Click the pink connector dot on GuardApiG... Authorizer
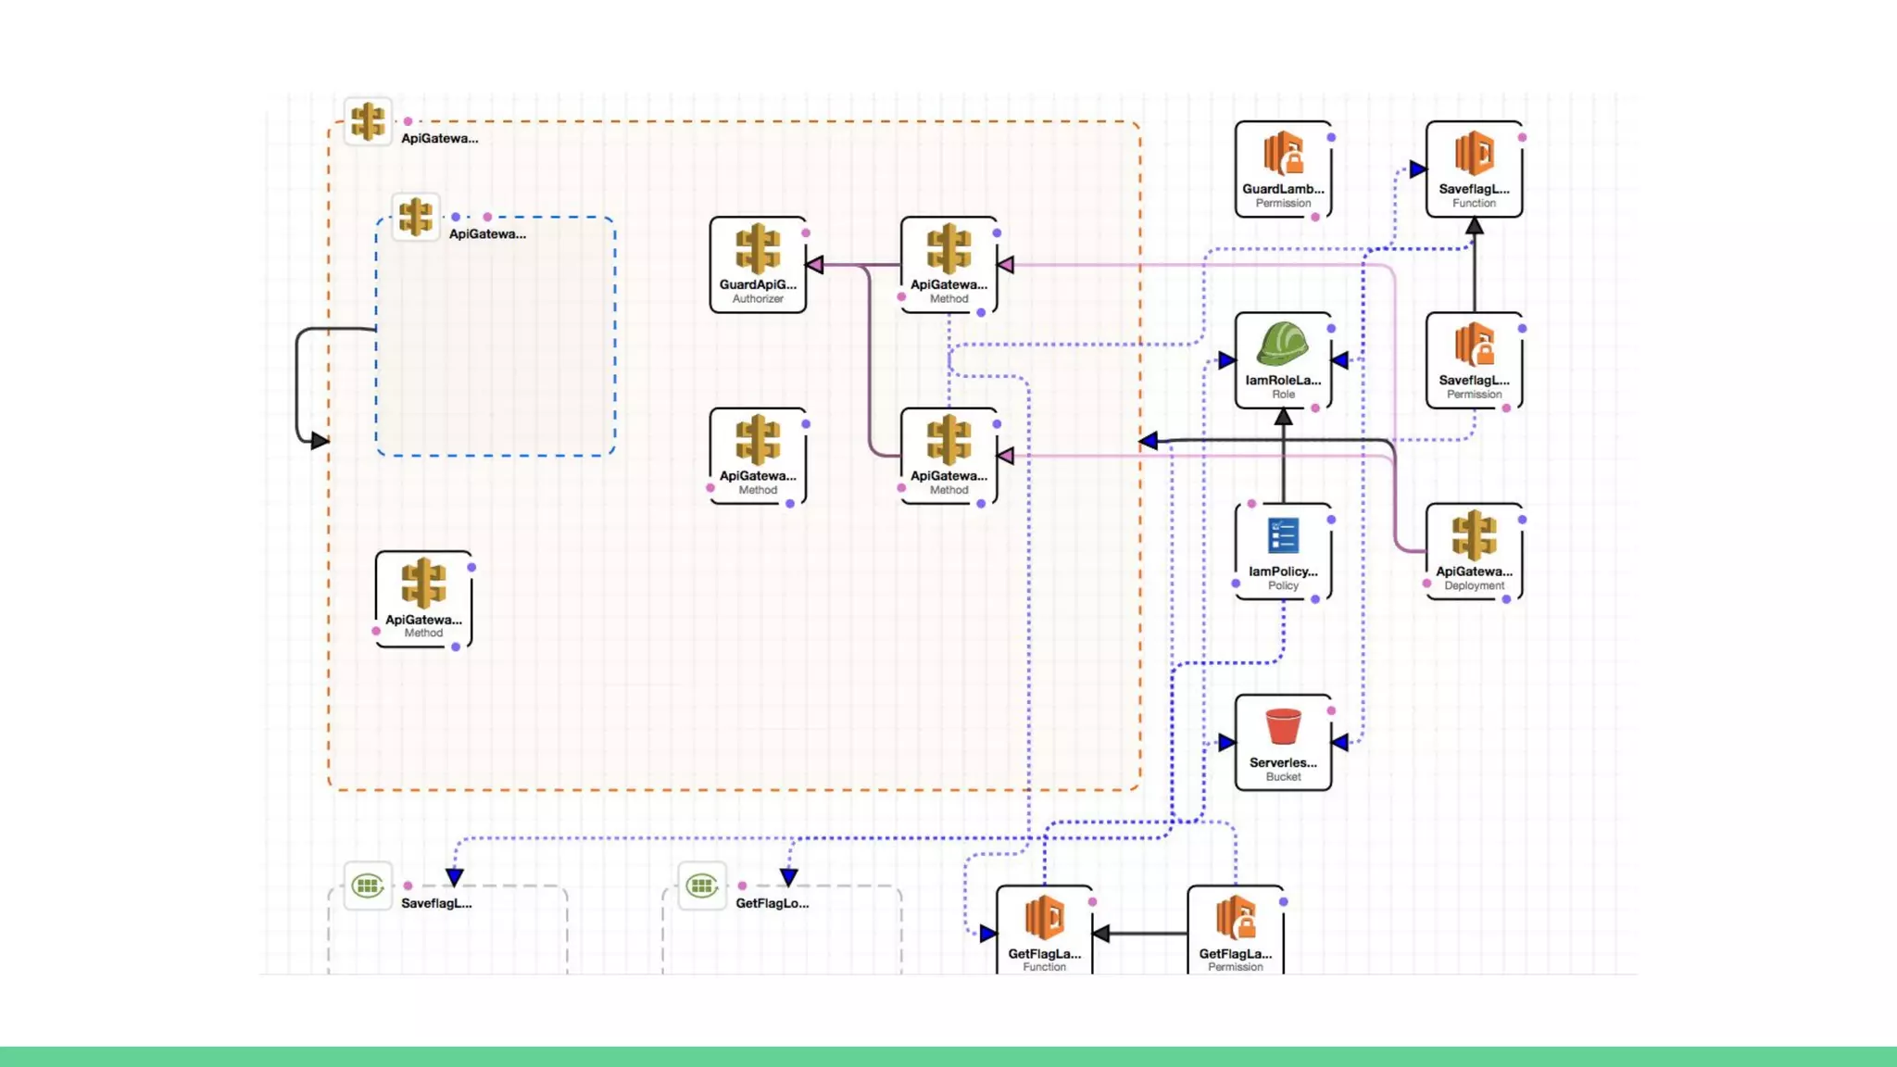Viewport: 1897px width, 1067px height. (806, 232)
